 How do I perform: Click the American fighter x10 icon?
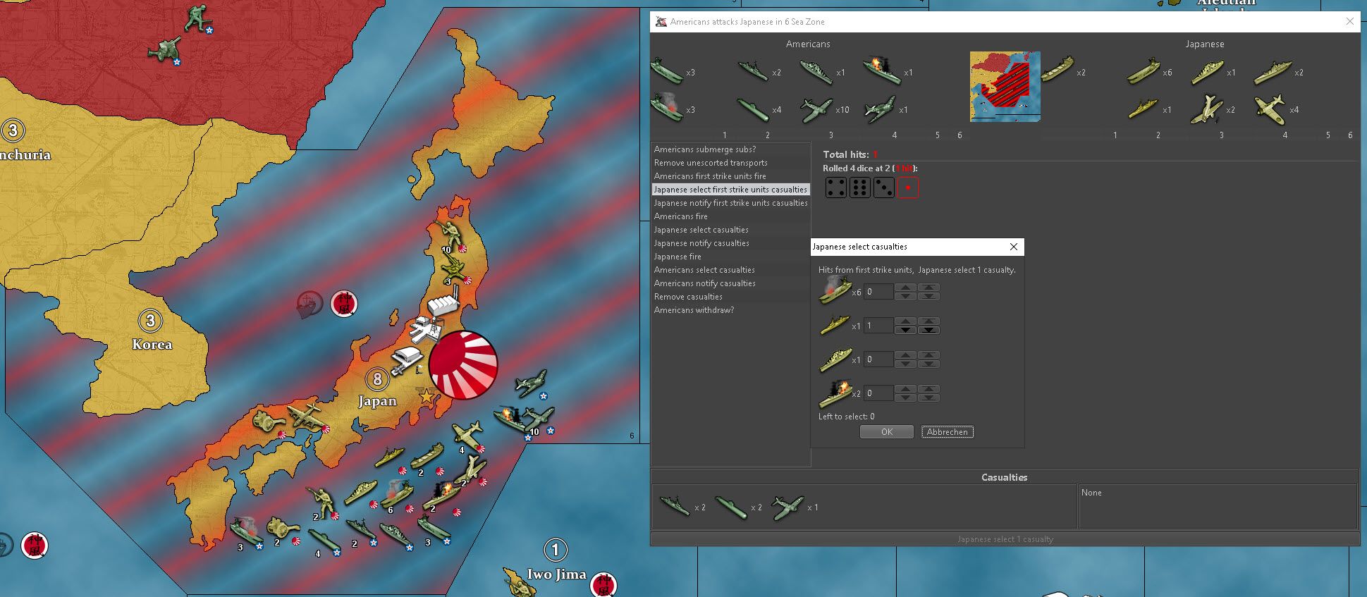pos(816,109)
